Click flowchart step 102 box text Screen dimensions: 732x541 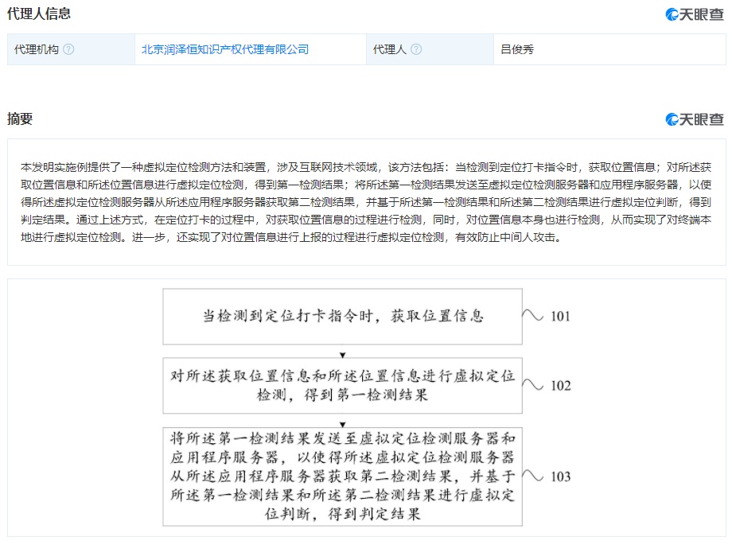tap(343, 386)
